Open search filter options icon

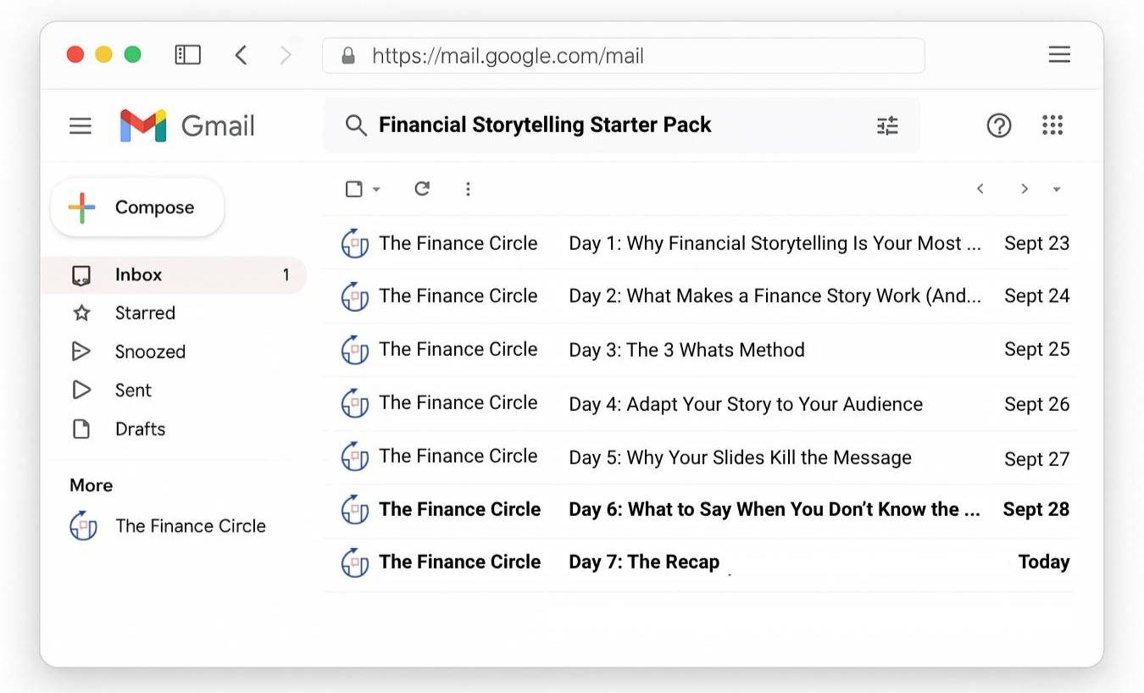pos(887,126)
